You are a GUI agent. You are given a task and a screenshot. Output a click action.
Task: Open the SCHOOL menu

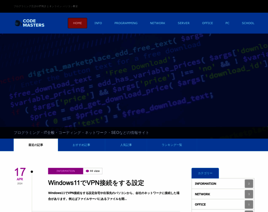click(x=248, y=23)
